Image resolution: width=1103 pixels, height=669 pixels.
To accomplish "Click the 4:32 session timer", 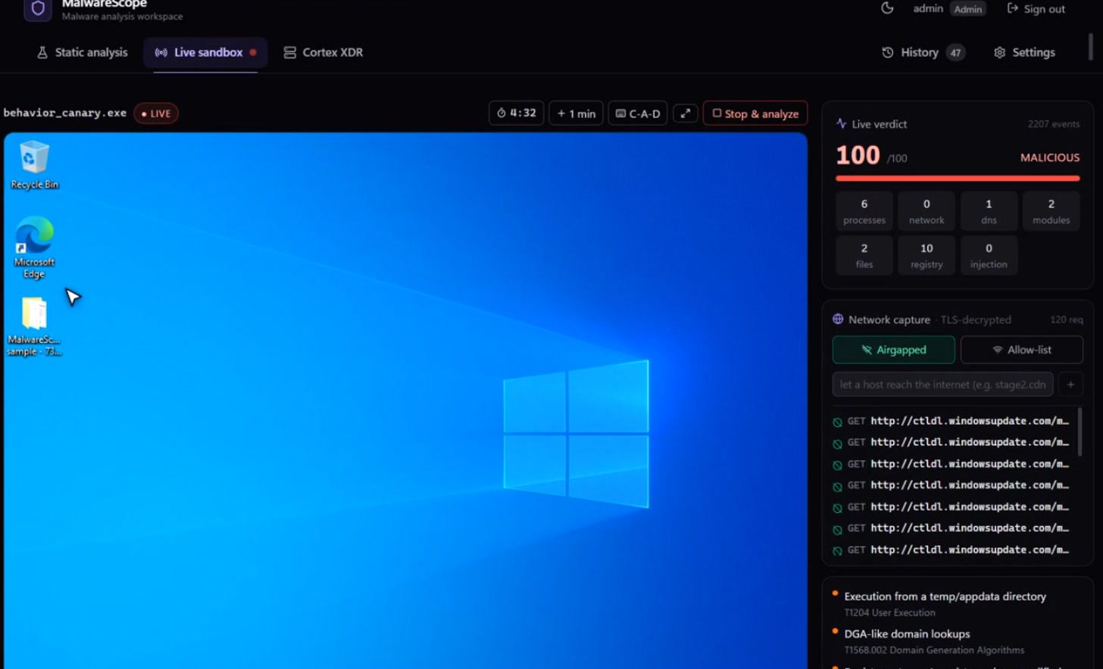I will [516, 114].
